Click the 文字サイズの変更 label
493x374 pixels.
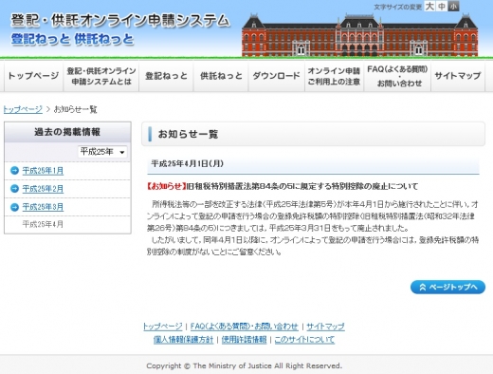[398, 7]
